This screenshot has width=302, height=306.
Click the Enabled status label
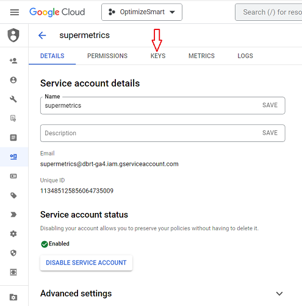(59, 244)
